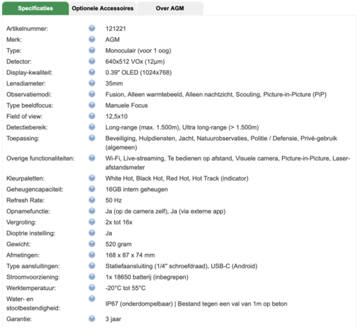Select the 1x 18650 batterij (inbegrepen) text
Viewport: 357px width, 329px height.
pyautogui.click(x=147, y=277)
